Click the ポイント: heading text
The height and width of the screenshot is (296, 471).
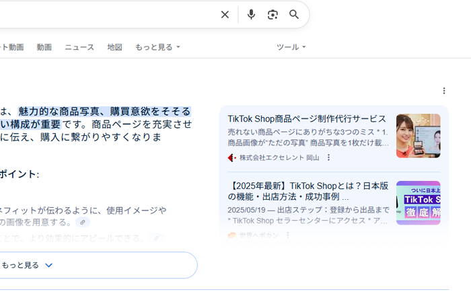pos(20,174)
